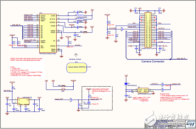Click the SB2 solder bridge symbol

(63, 89)
